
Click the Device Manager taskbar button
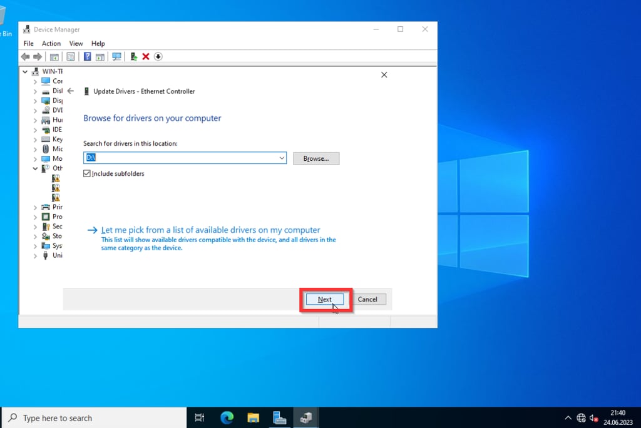pyautogui.click(x=305, y=418)
